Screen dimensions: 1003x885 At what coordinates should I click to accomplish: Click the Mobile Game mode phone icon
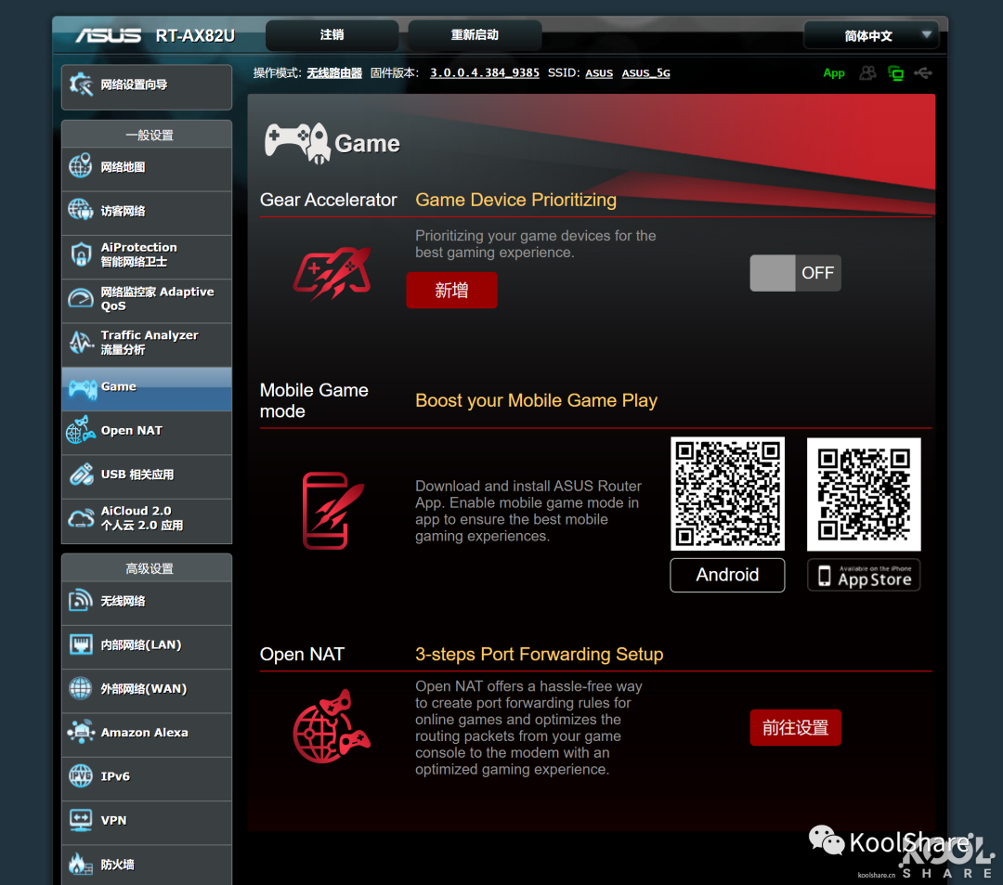click(333, 510)
